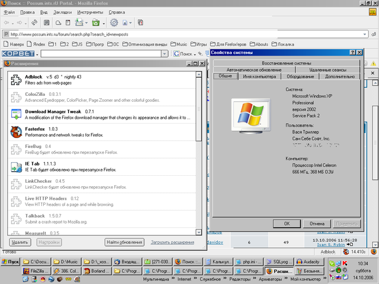379x284 pixels.
Task: Click the Пуск start button
Action: point(11,262)
